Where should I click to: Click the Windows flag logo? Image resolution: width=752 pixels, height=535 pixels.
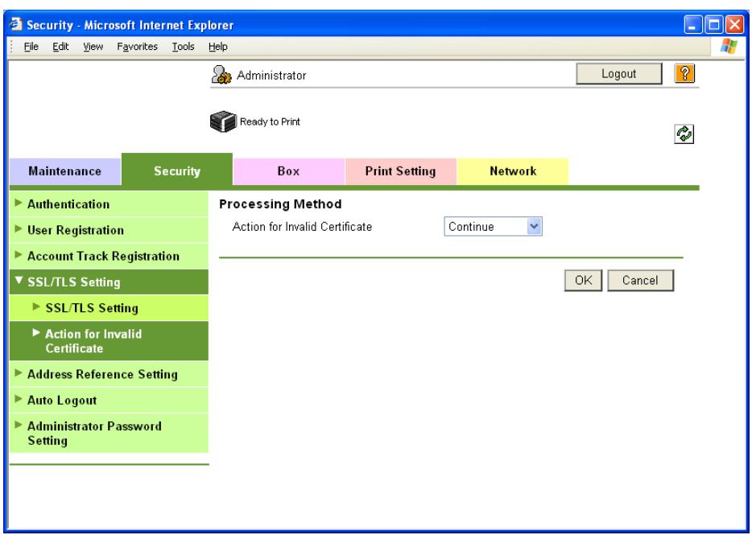[x=729, y=47]
